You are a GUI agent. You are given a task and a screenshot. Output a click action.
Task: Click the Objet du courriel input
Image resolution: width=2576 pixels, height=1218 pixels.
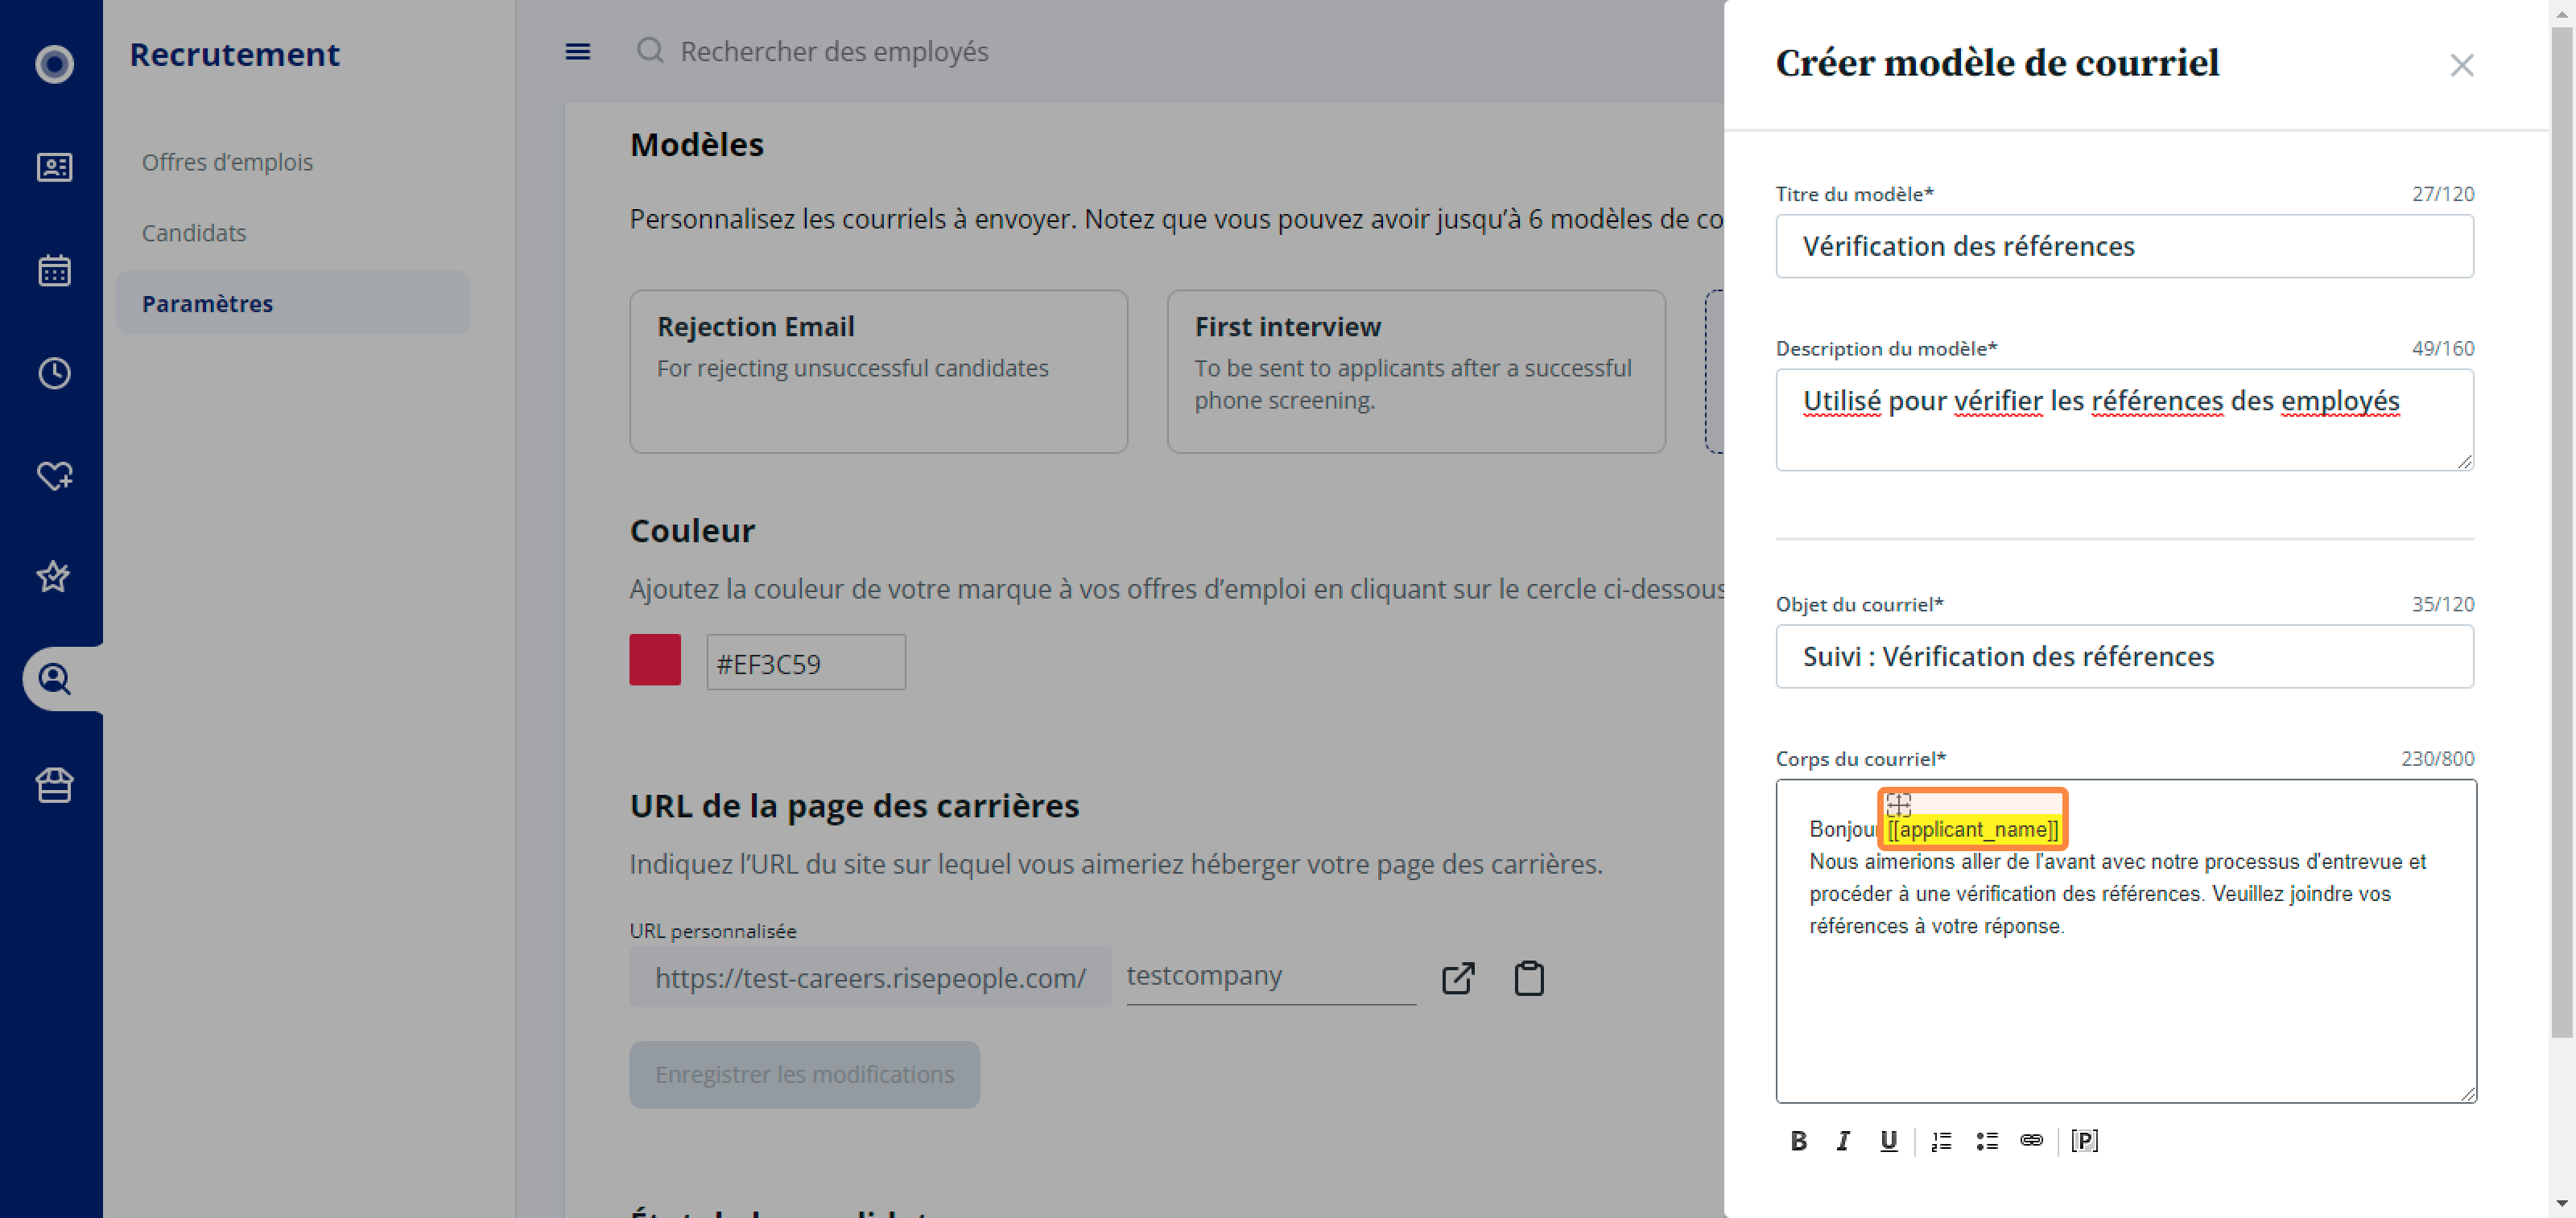tap(2124, 656)
